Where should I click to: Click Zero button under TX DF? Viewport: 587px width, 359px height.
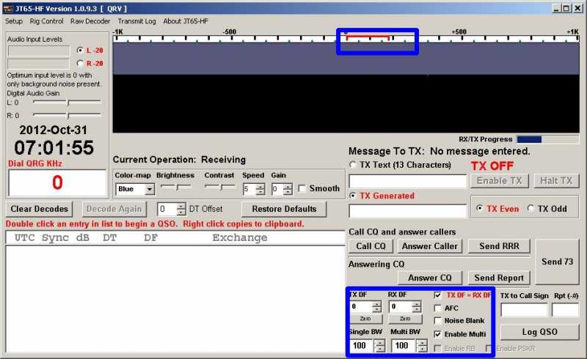tap(365, 319)
